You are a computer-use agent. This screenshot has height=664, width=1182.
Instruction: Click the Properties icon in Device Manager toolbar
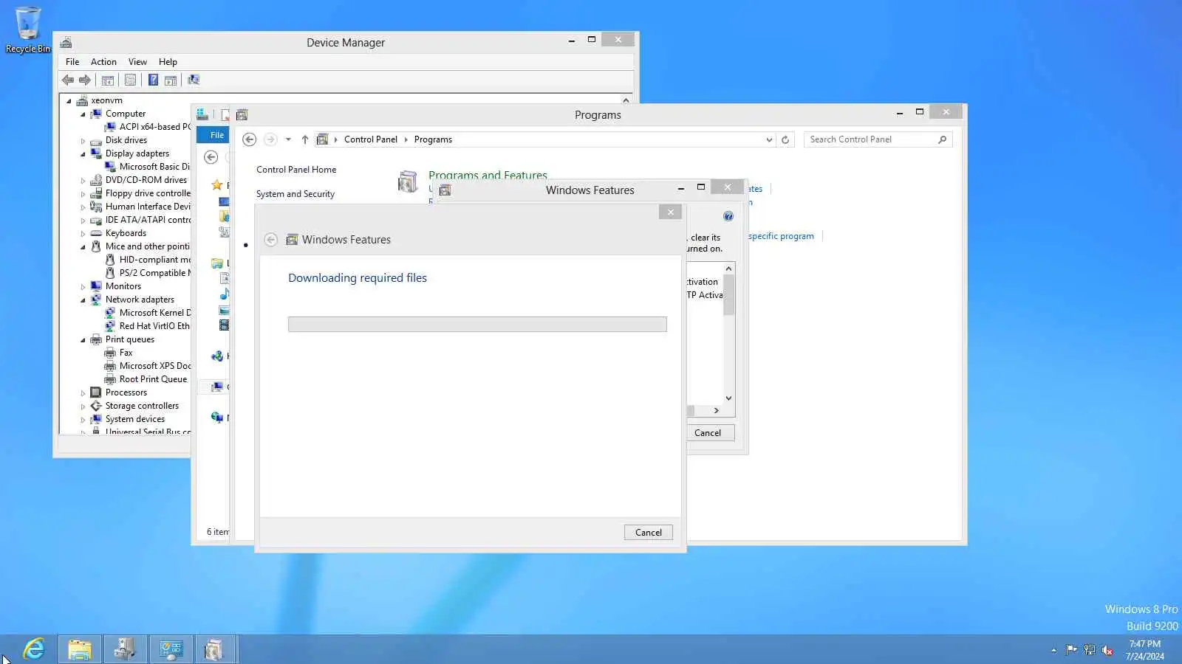click(x=131, y=80)
